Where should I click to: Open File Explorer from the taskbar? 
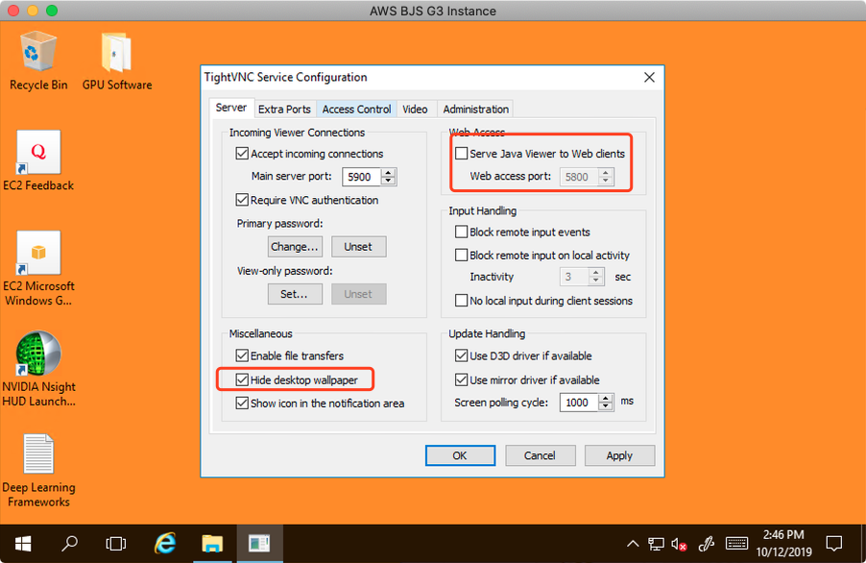[x=212, y=543]
